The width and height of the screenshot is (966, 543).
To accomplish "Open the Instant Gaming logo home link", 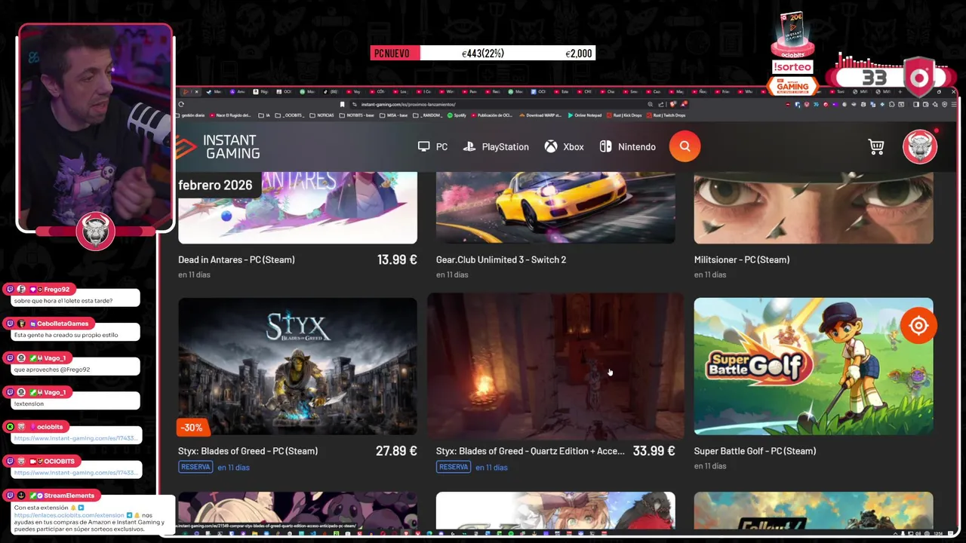I will coord(219,147).
